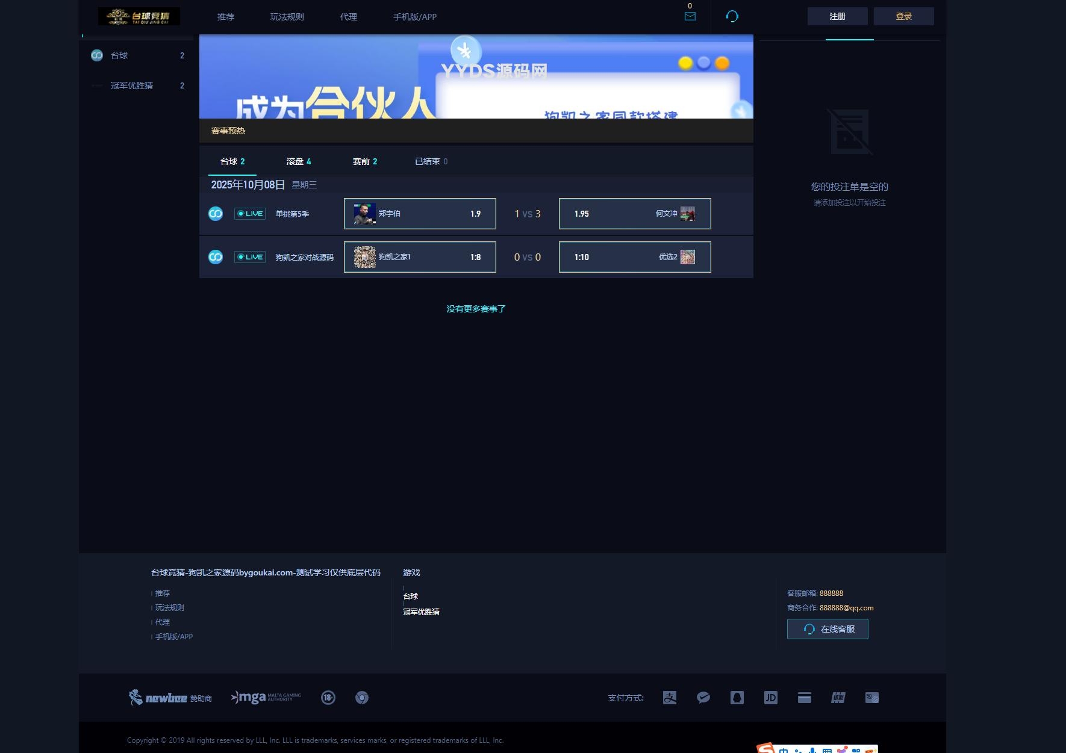1066x753 pixels.
Task: Select the 优选2 odds box at 1:10
Action: (x=635, y=257)
